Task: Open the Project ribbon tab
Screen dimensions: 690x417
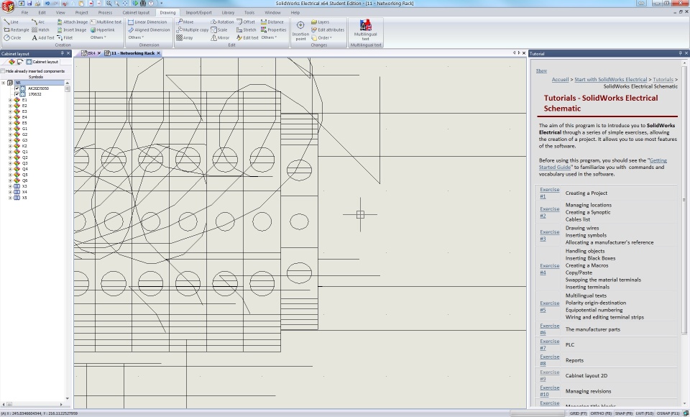Action: click(x=81, y=13)
